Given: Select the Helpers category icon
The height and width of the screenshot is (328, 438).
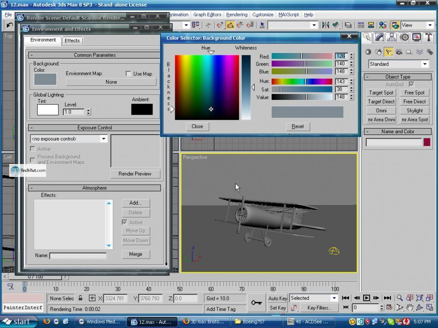Looking at the screenshot, I should (409, 52).
